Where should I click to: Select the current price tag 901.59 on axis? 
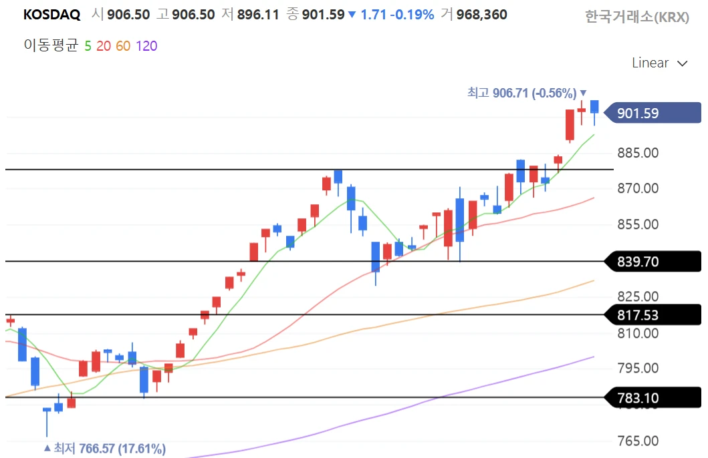click(x=646, y=113)
